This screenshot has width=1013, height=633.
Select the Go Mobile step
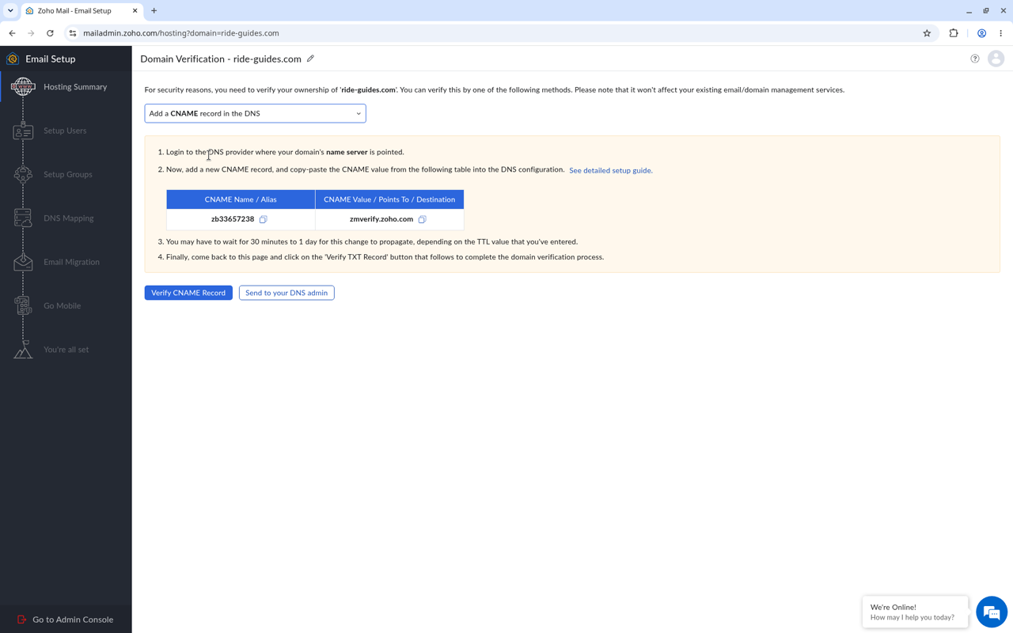click(x=63, y=305)
